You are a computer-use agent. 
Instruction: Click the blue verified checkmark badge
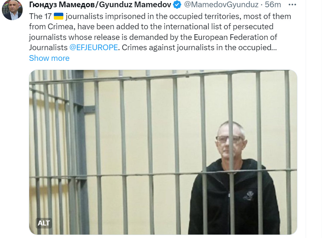(177, 5)
